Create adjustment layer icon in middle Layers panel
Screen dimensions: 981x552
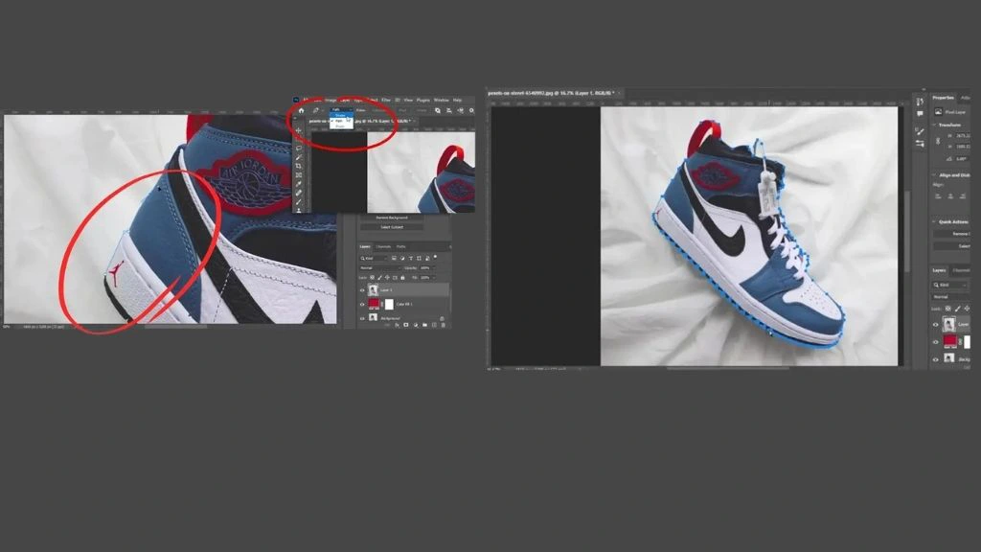coord(416,325)
